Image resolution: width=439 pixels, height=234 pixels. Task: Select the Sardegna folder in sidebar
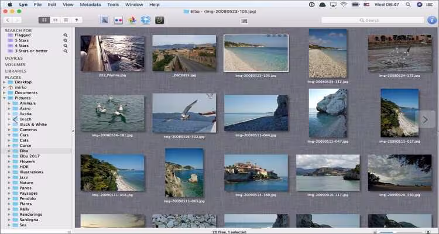coord(29,219)
